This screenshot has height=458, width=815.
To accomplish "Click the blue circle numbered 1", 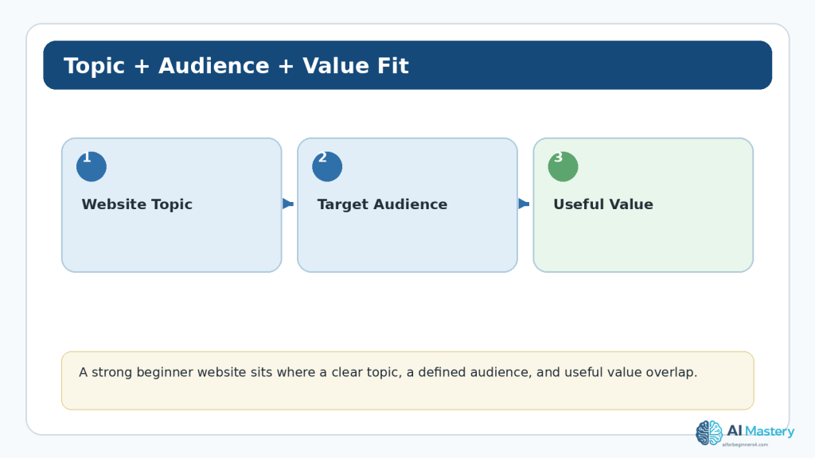I will [x=92, y=167].
